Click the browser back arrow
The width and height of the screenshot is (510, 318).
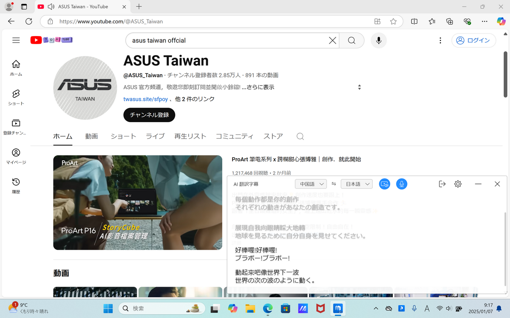pyautogui.click(x=11, y=21)
